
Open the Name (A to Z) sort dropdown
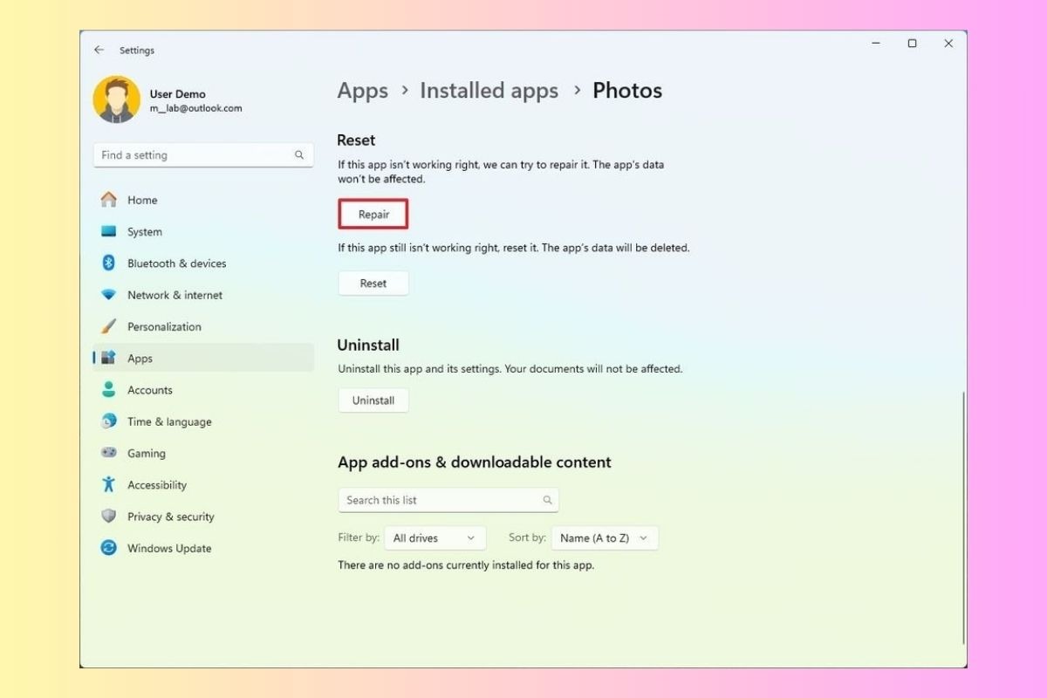pos(605,538)
